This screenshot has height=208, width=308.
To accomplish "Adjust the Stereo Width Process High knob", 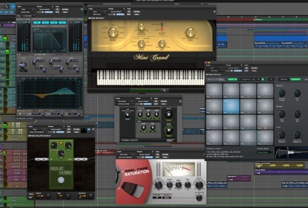I will coord(156,114).
